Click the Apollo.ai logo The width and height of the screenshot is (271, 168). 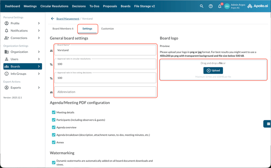258,6
